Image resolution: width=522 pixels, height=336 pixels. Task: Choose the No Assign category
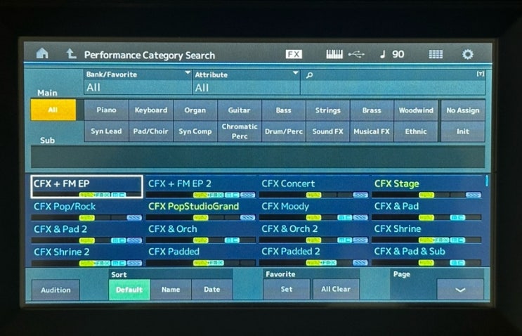click(463, 110)
